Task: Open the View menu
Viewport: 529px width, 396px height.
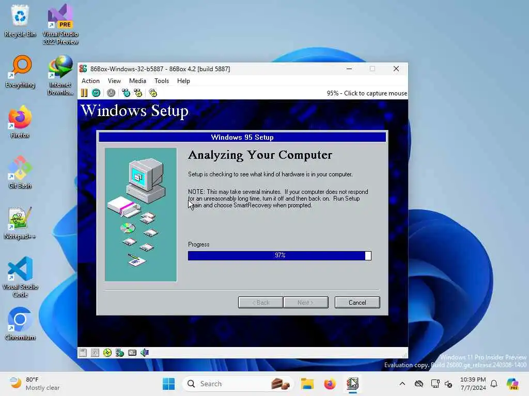Action: (x=114, y=81)
